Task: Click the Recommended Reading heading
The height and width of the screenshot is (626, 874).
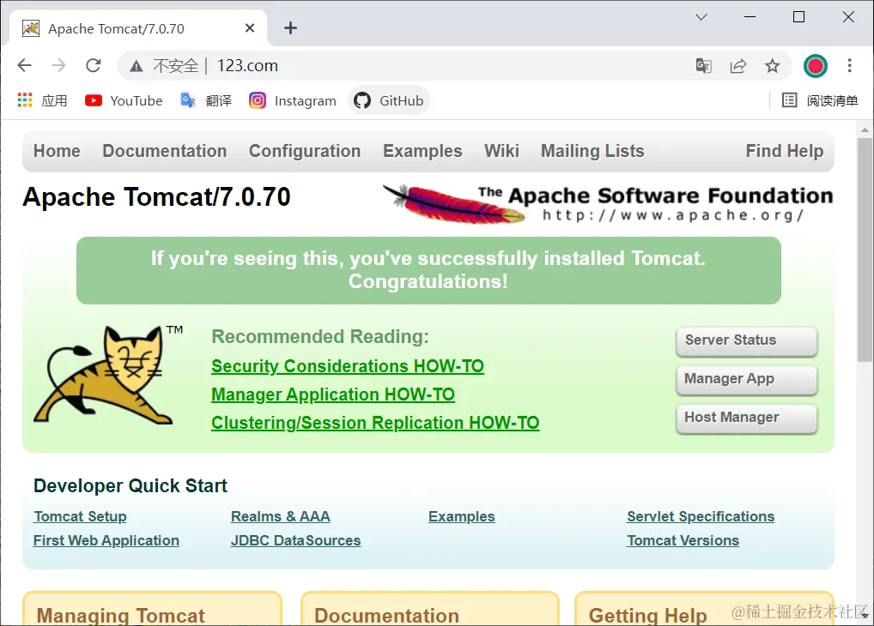Action: pyautogui.click(x=320, y=336)
